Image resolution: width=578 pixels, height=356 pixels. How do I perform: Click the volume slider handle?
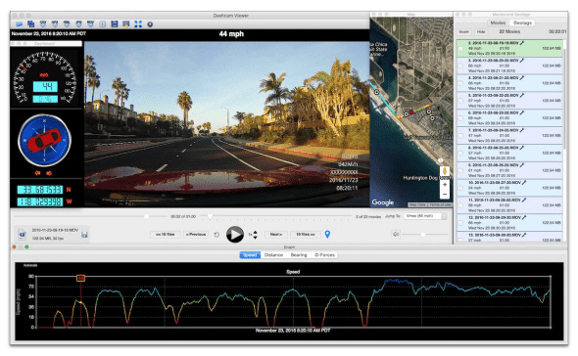coord(423,234)
